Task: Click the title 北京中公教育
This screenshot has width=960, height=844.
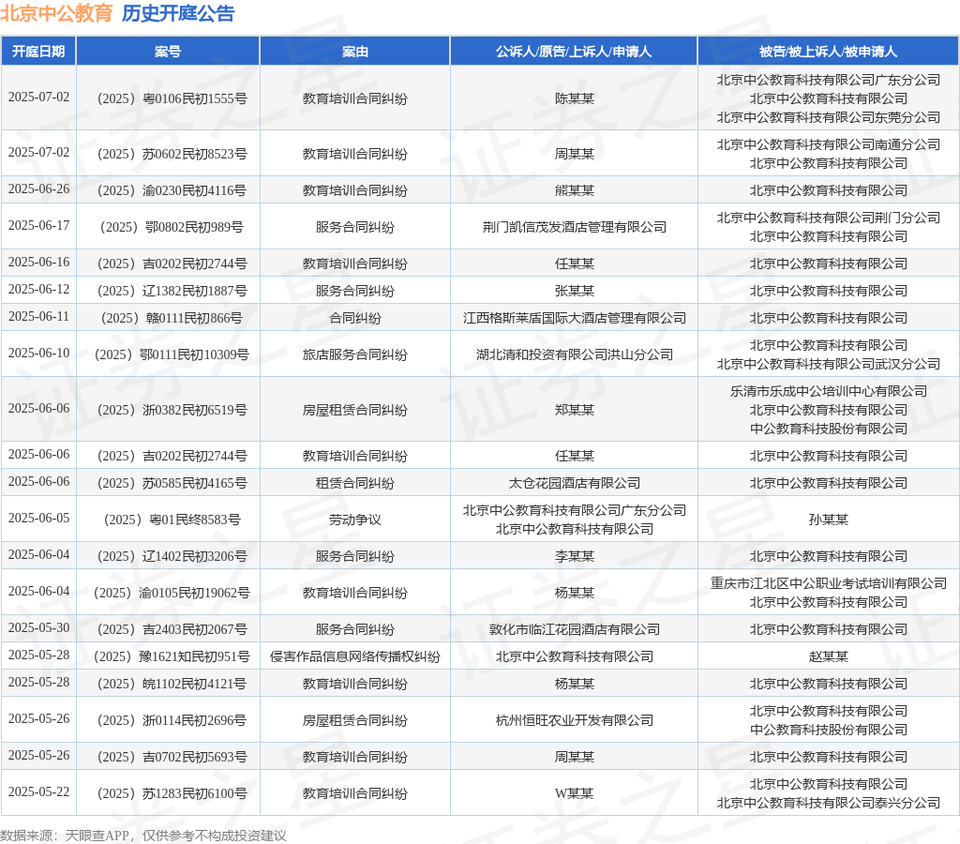Action: pyautogui.click(x=56, y=13)
